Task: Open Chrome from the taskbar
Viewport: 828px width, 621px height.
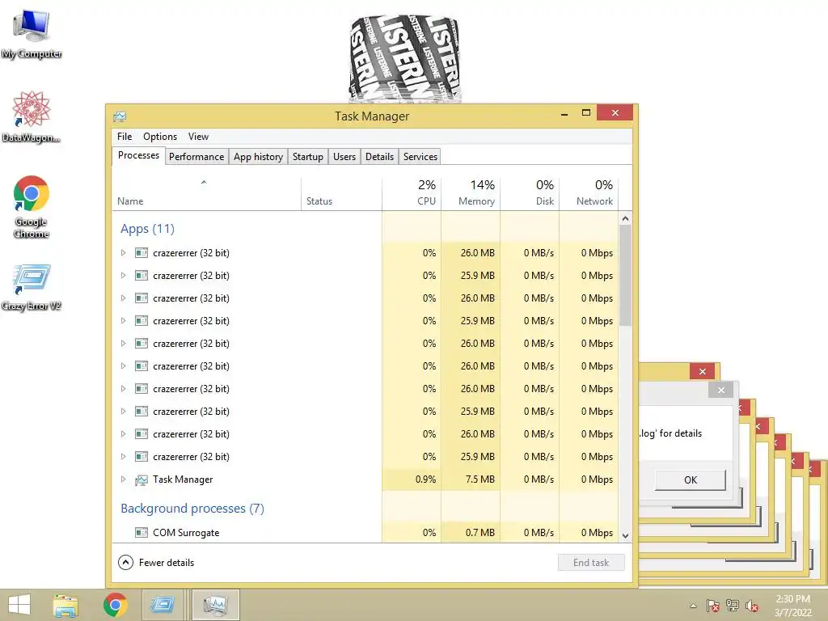Action: (115, 605)
